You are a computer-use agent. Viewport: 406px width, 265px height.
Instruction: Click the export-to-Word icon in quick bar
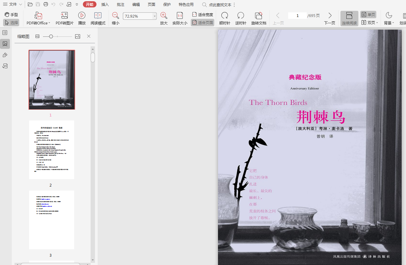[x=69, y=4]
